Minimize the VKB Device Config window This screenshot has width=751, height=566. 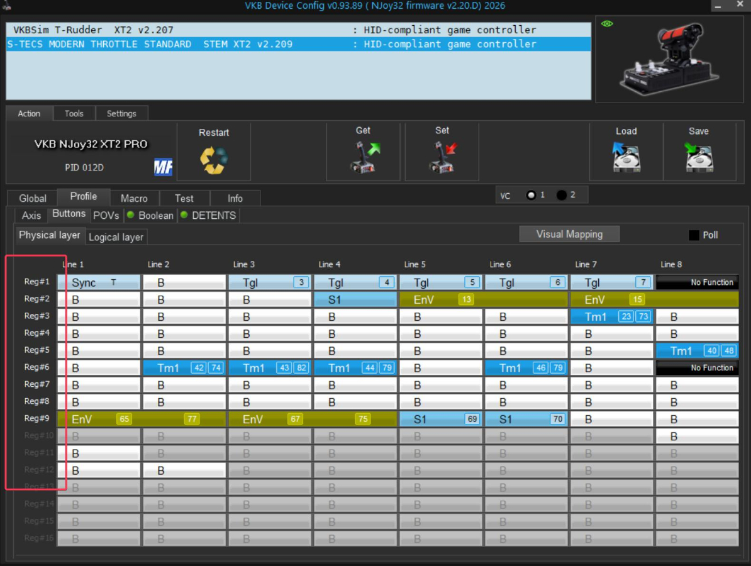click(718, 6)
